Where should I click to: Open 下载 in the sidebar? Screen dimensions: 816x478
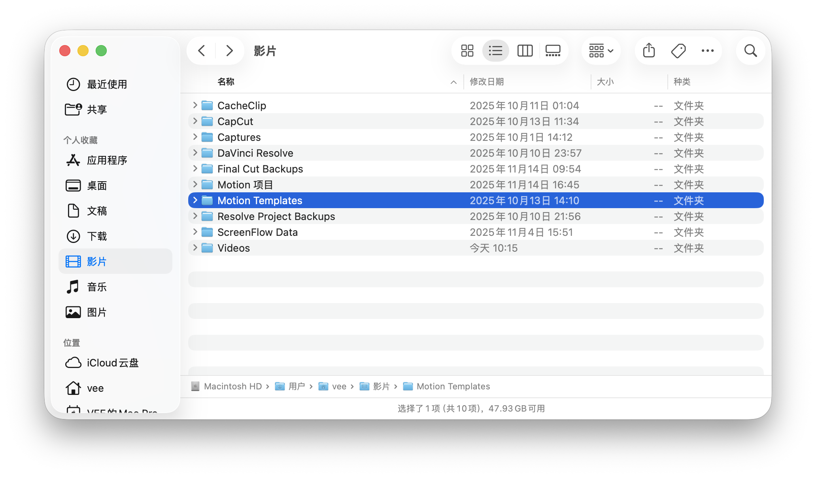pyautogui.click(x=97, y=236)
